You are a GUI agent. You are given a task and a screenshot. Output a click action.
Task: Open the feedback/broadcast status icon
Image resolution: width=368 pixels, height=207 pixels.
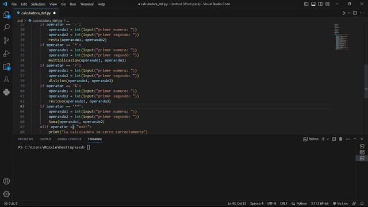[x=354, y=204]
